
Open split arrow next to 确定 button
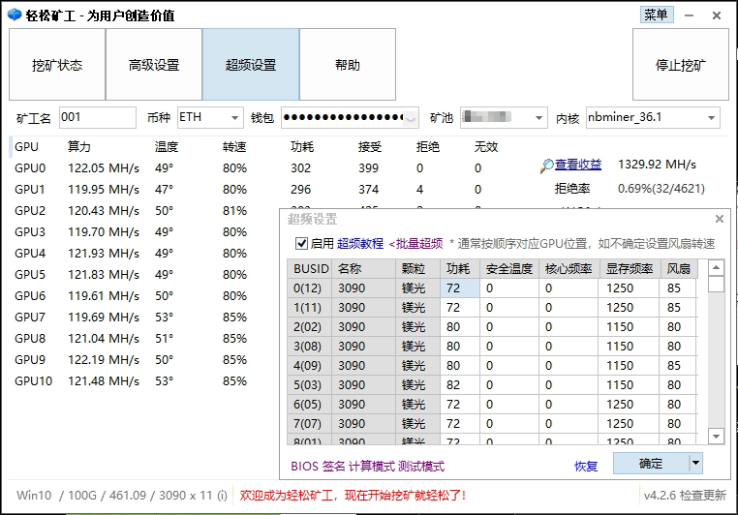(695, 463)
